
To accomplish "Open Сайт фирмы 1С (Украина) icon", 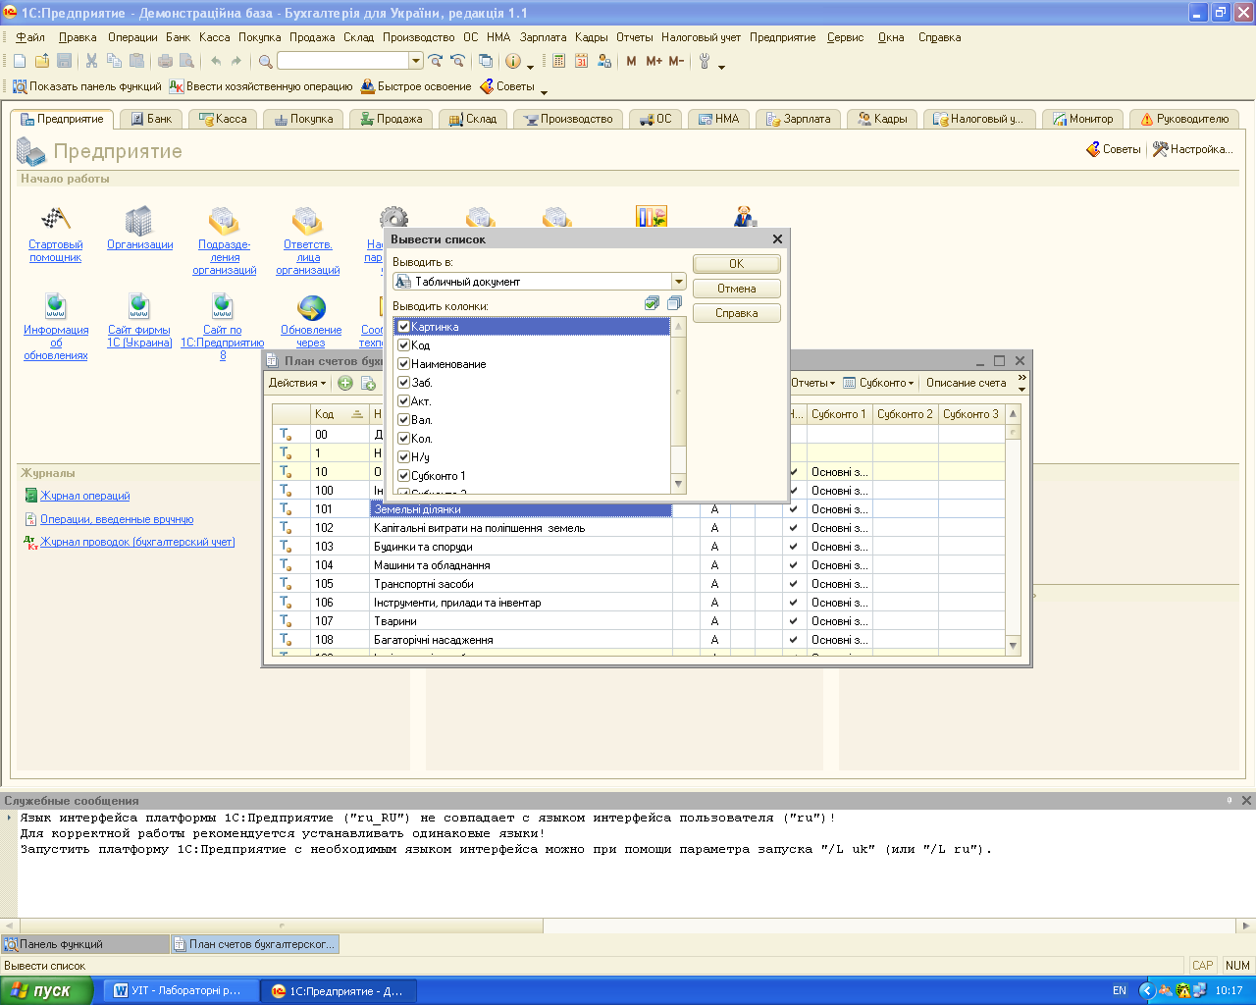I will pyautogui.click(x=139, y=306).
